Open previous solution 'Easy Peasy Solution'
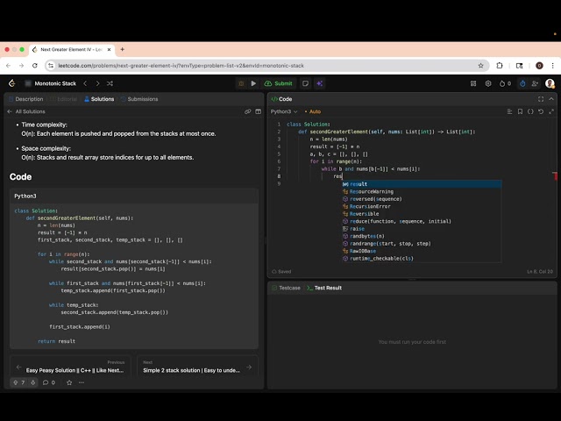Screen dimensions: 561x421 (70, 367)
